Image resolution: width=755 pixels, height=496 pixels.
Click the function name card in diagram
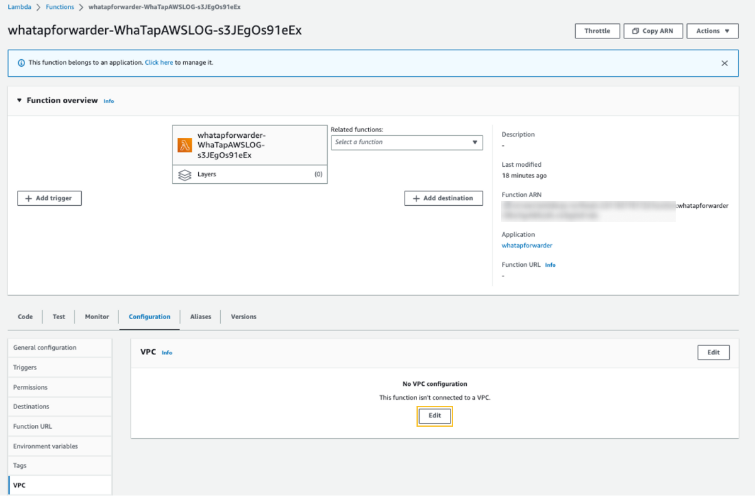250,145
